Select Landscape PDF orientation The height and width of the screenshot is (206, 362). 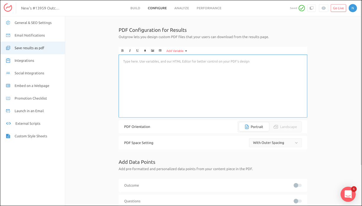[x=285, y=127]
